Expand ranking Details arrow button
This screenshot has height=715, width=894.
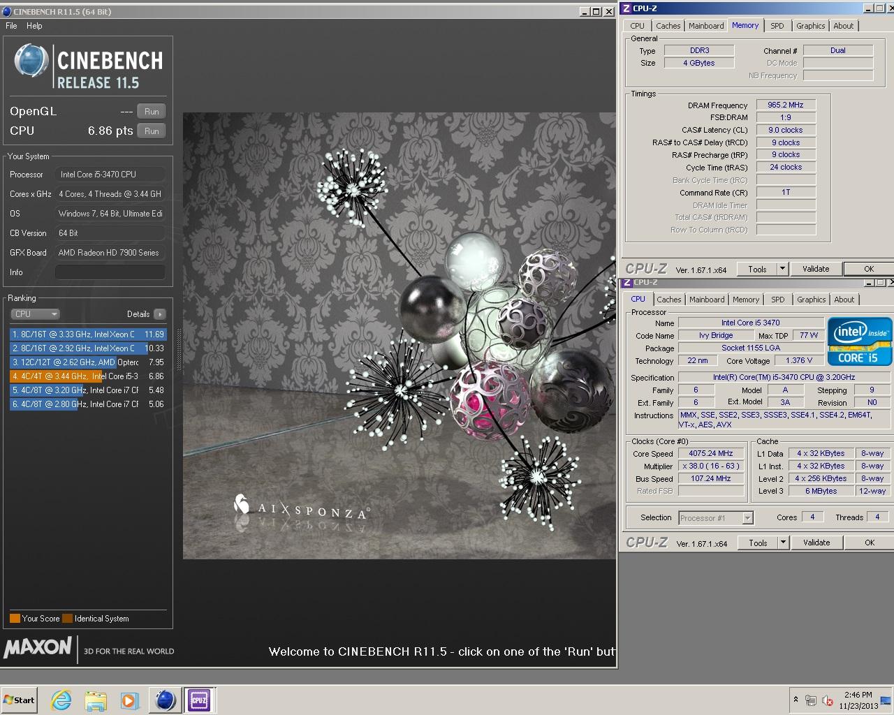160,314
